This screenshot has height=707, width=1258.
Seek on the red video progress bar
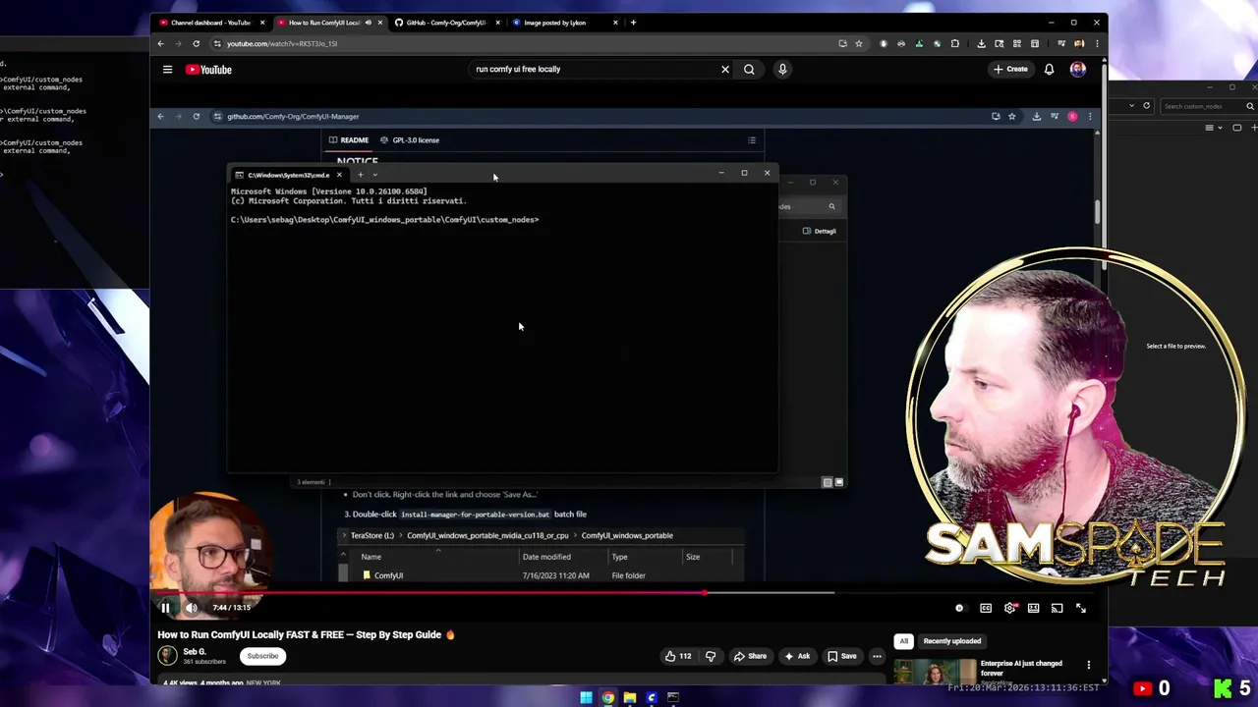tap(624, 593)
